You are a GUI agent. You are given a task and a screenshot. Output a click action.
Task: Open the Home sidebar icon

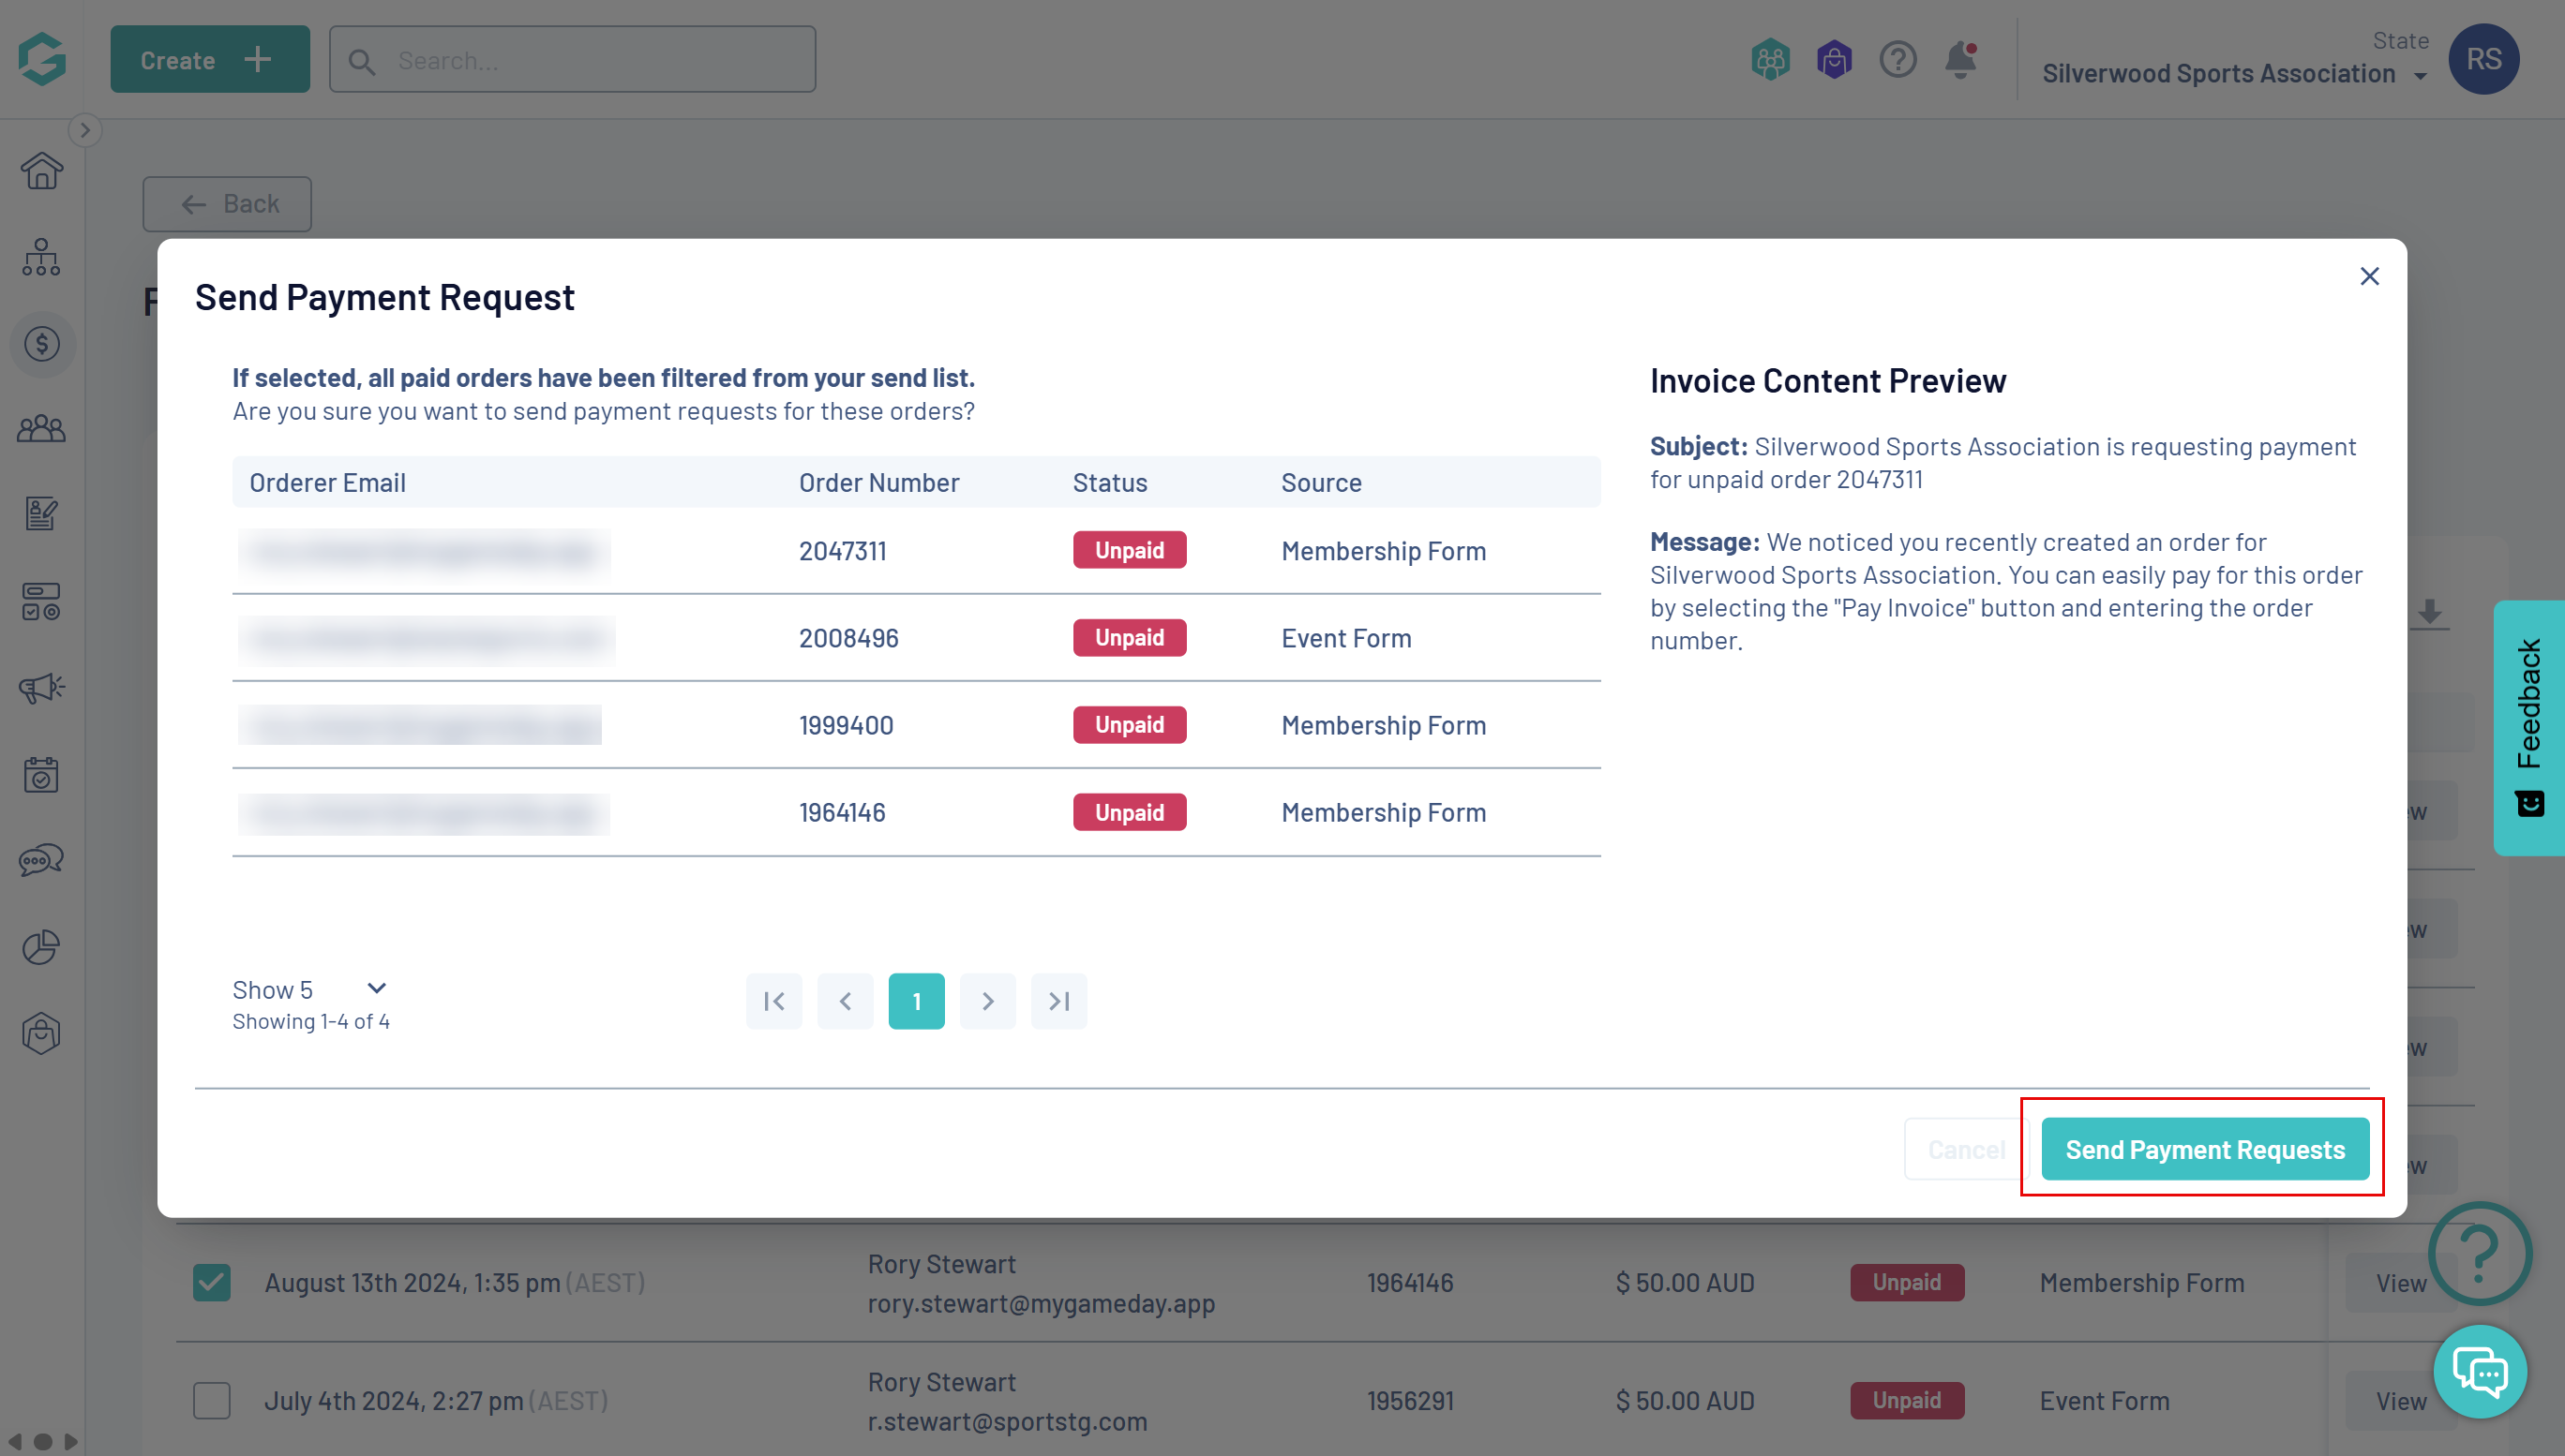pyautogui.click(x=41, y=171)
